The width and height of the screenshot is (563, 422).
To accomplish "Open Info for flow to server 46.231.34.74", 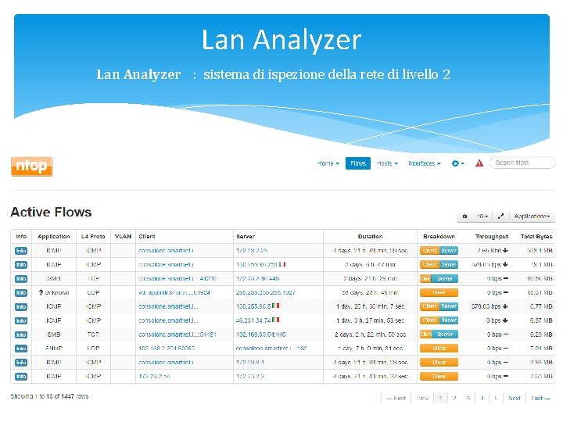I will pyautogui.click(x=21, y=320).
